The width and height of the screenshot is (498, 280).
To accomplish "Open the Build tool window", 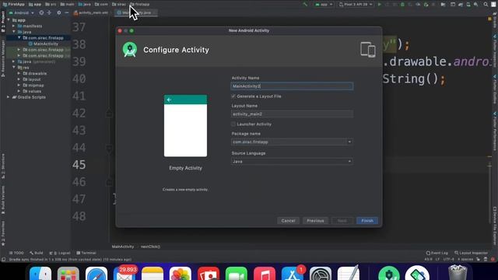I will (x=37, y=253).
